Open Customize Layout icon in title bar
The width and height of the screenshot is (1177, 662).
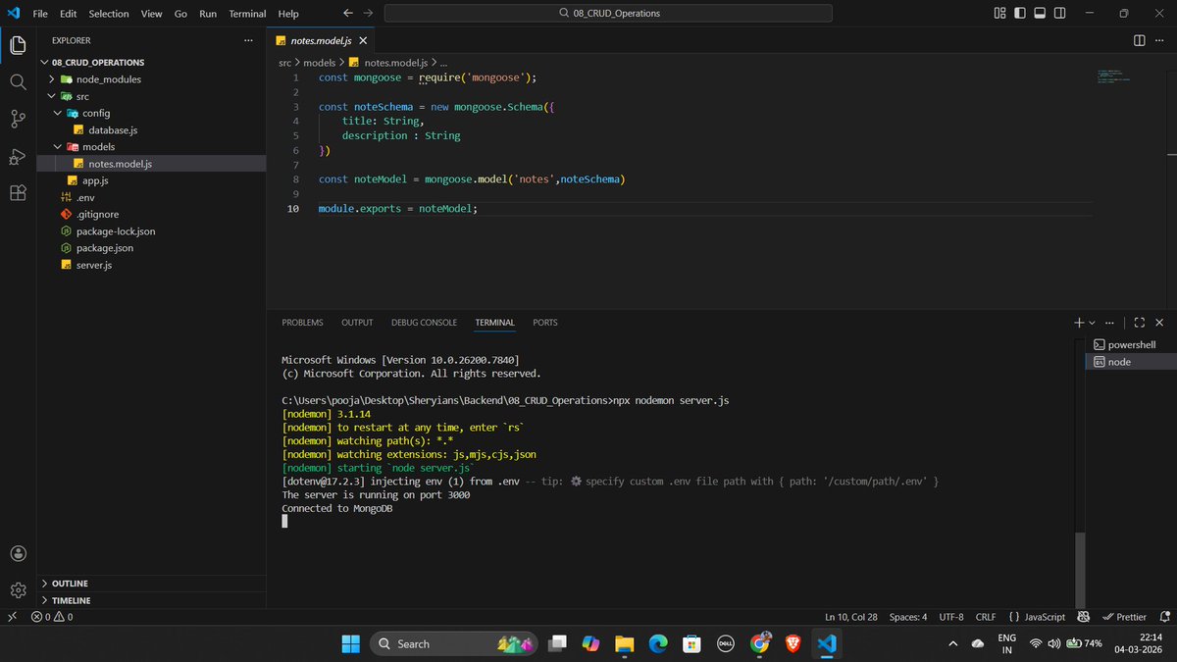[x=1000, y=14]
